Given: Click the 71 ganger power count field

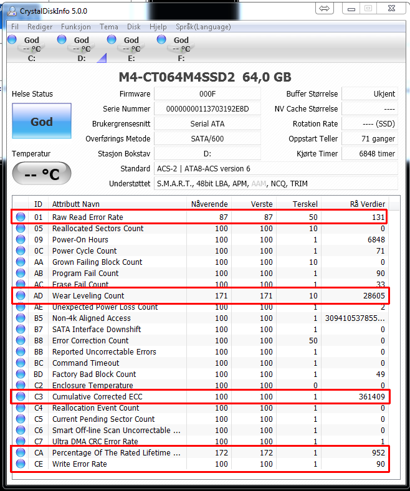Looking at the screenshot, I should point(369,139).
